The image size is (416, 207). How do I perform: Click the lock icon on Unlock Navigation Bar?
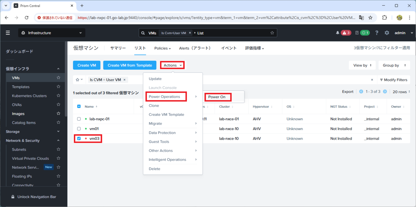click(13, 197)
